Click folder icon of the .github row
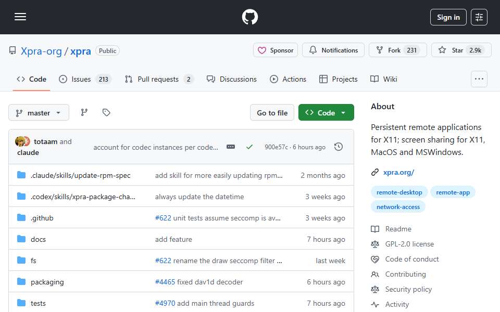This screenshot has width=500, height=312. (x=21, y=217)
